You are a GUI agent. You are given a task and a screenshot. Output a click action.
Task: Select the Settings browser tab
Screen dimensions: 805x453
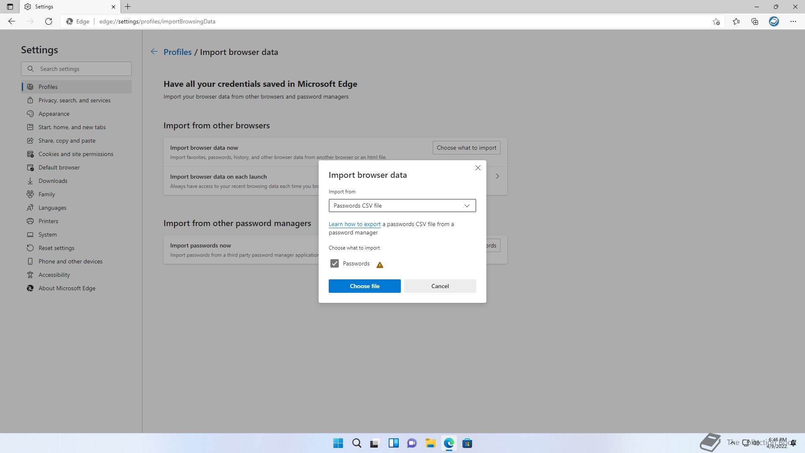click(x=69, y=7)
